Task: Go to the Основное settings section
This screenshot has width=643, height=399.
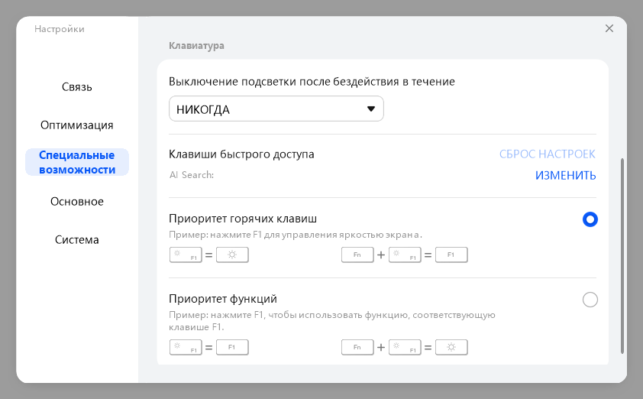Action: coord(77,202)
